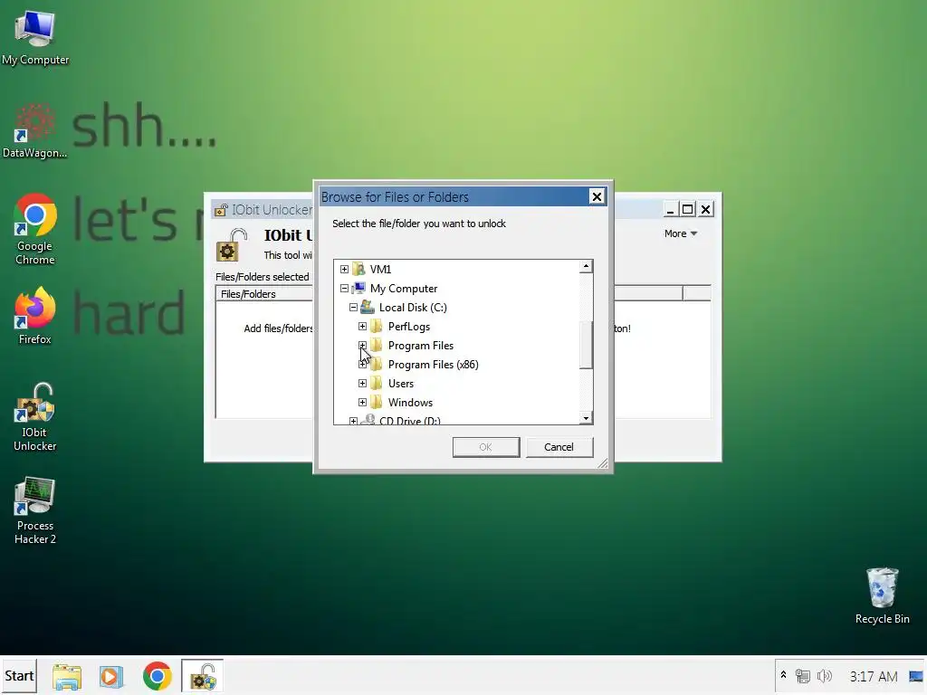Screen dimensions: 927x695
Task: Select the Windows folder
Action: click(410, 403)
